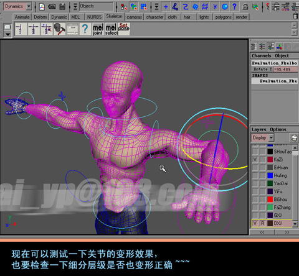This screenshot has width=299, height=276.
Task: Click the blue question mark shelf icon
Action: 85,29
